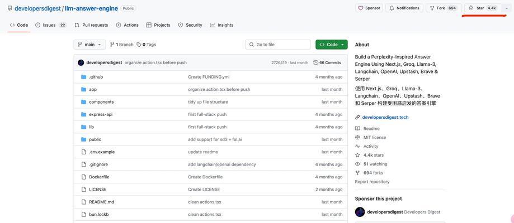The image size is (514, 223).
Task: Open commit message organize action.tsx before push
Action: pyautogui.click(x=155, y=62)
